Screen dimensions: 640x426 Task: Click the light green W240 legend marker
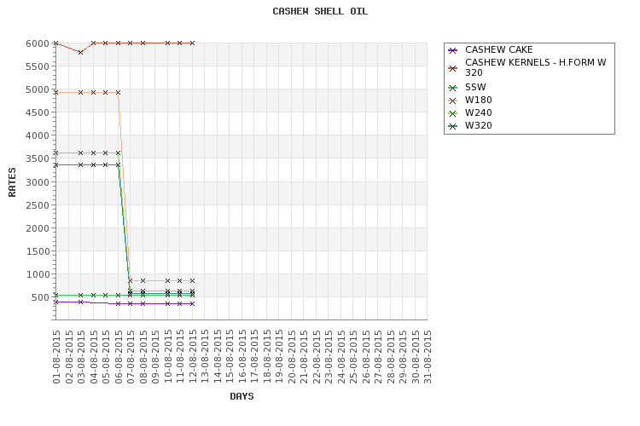452,113
